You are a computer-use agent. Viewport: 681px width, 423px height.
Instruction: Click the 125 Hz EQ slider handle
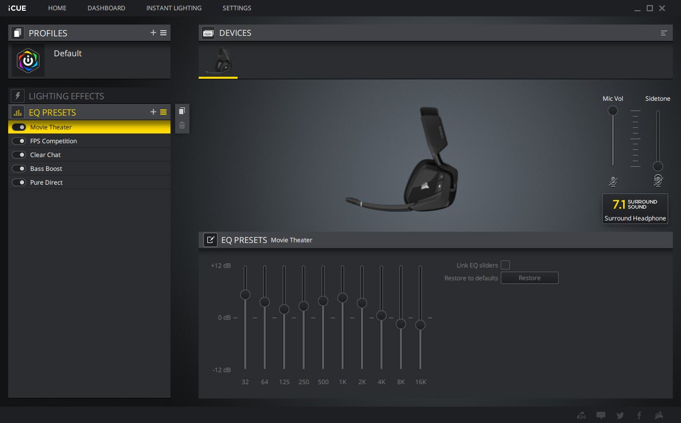[x=284, y=309]
